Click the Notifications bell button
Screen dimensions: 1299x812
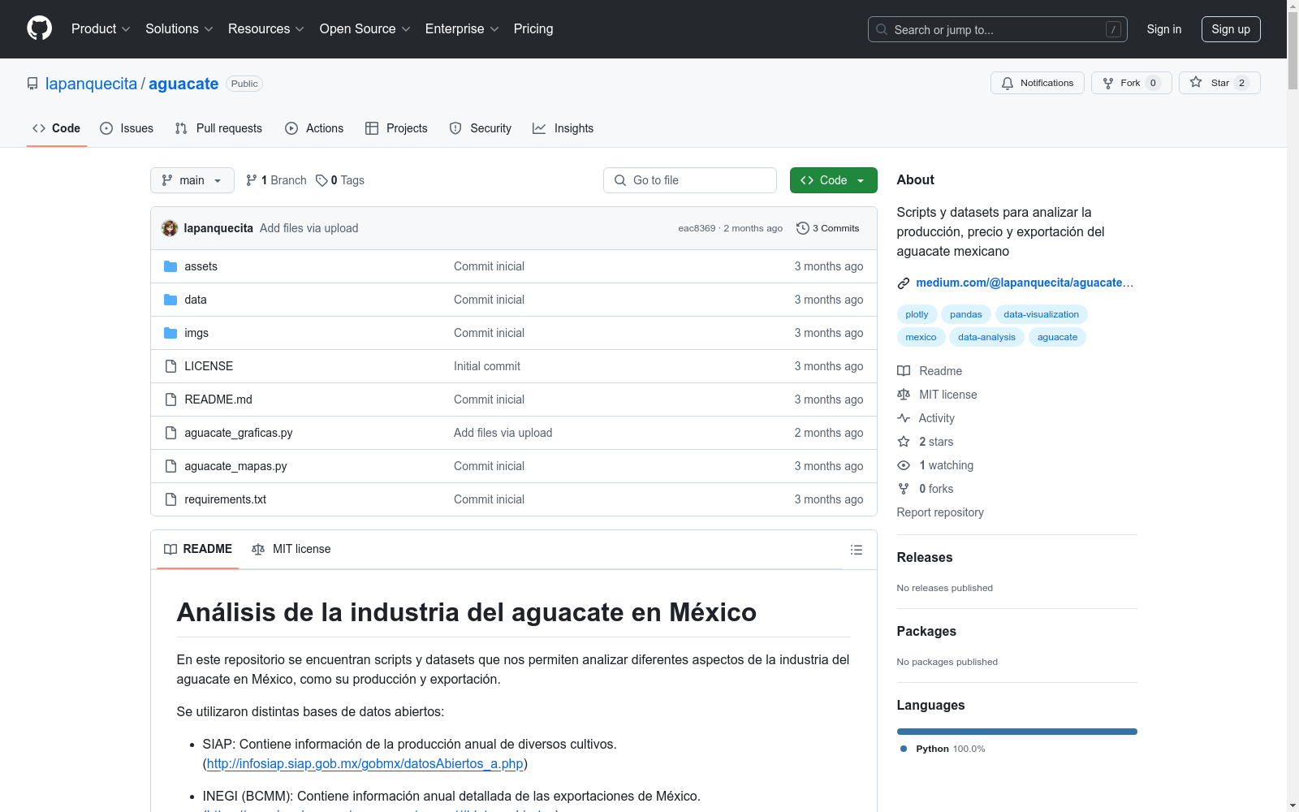coord(1037,83)
